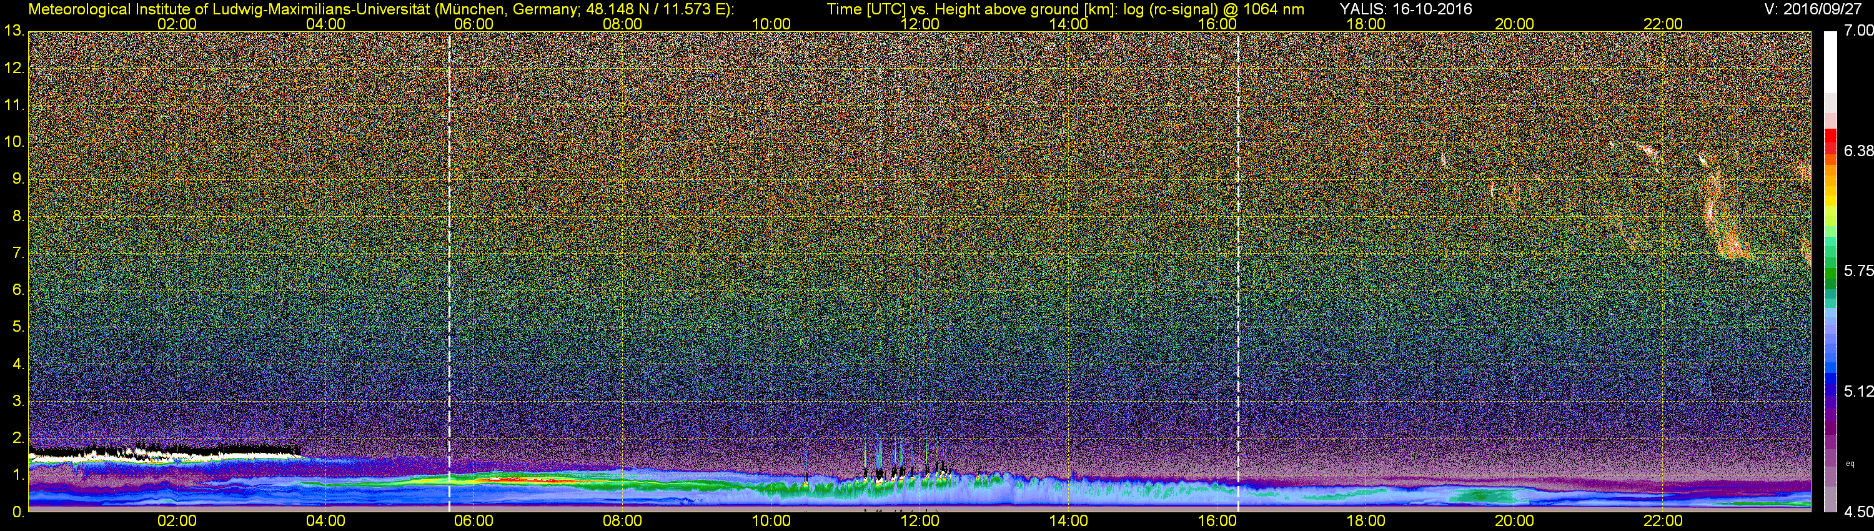Image resolution: width=1874 pixels, height=531 pixels.
Task: Click the white dashed vertical marker before 06:00
Action: click(x=449, y=271)
